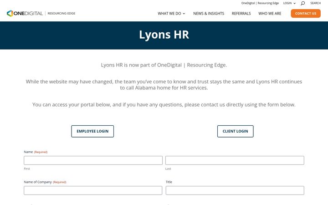Click the SEARCH label in top bar
The height and width of the screenshot is (205, 328).
coord(315,3)
